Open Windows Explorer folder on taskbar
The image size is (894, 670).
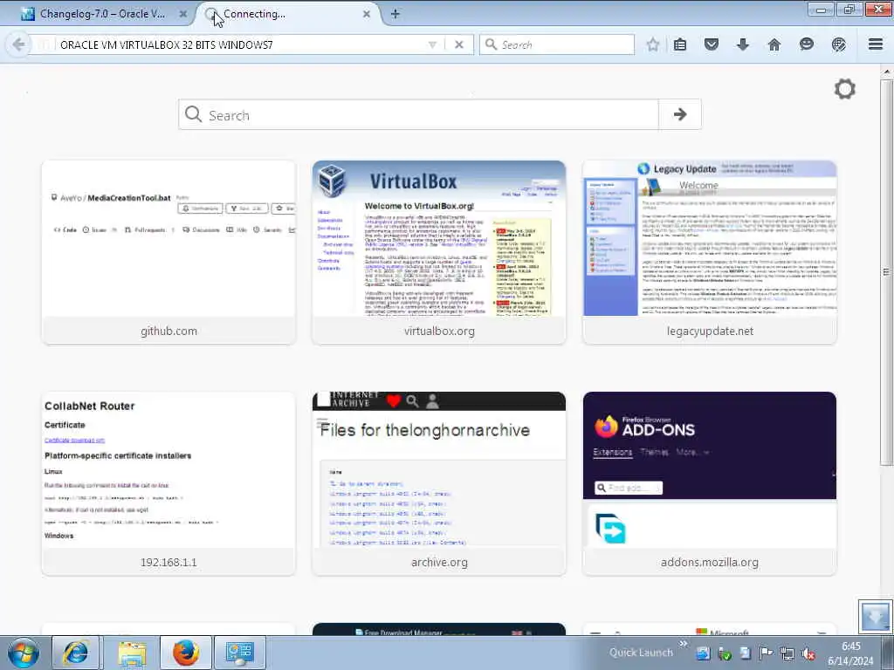(x=132, y=653)
